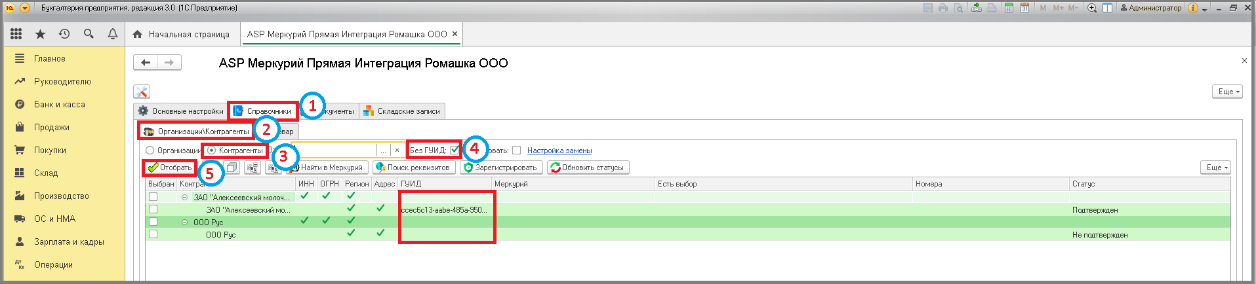
Task: Click the search magnifier icon
Action: point(89,34)
